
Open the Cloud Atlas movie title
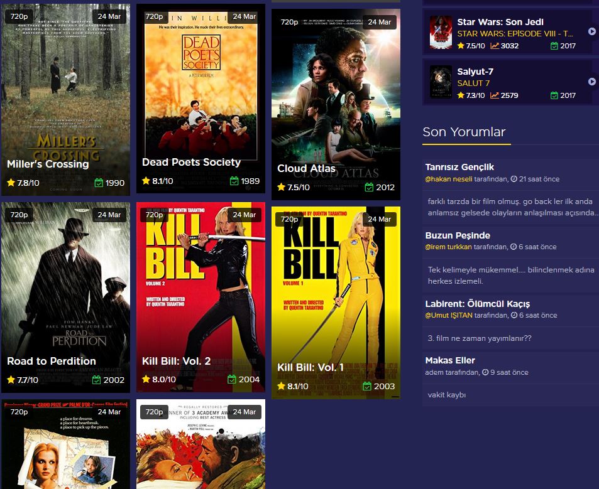point(306,168)
